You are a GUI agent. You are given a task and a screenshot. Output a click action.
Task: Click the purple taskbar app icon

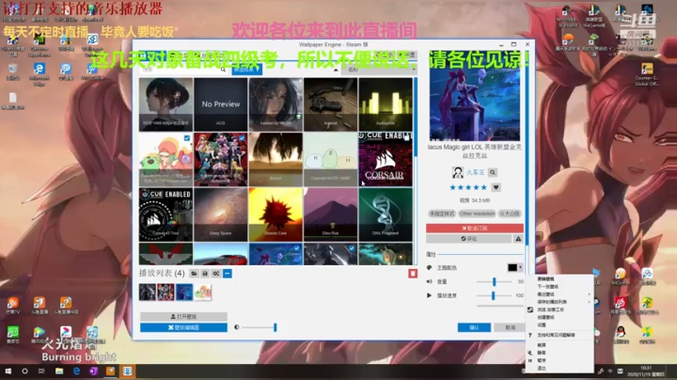tap(94, 371)
